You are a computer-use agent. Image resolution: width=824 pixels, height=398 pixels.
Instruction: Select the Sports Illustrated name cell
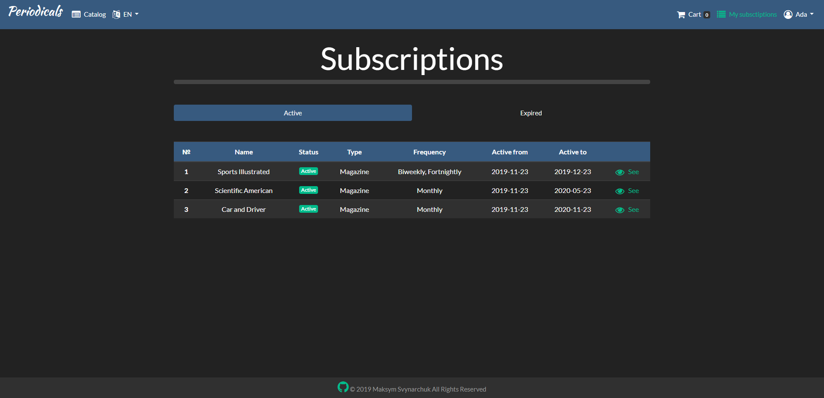point(244,172)
